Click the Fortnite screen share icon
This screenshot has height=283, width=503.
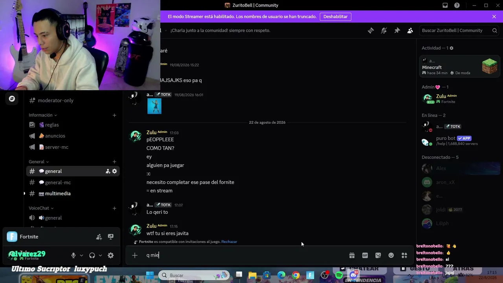pyautogui.click(x=111, y=237)
